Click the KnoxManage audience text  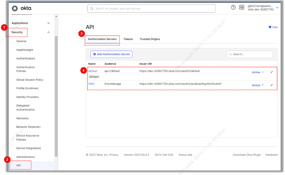pos(113,84)
